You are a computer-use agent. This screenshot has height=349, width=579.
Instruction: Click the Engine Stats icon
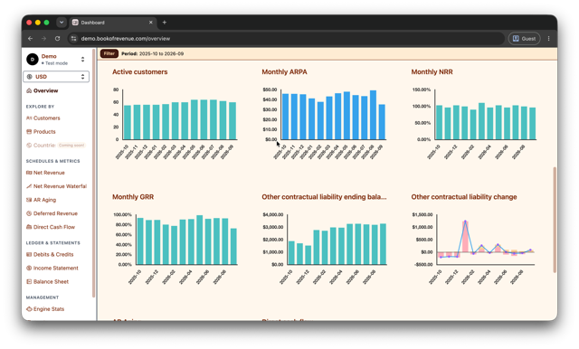[29, 309]
